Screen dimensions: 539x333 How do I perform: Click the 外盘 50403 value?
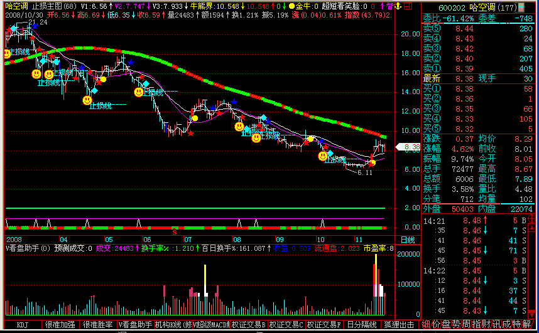coord(462,209)
